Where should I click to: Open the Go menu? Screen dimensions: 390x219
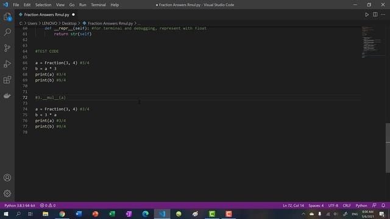(x=72, y=5)
